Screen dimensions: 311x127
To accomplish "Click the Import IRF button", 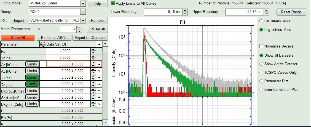I will (x=19, y=20).
